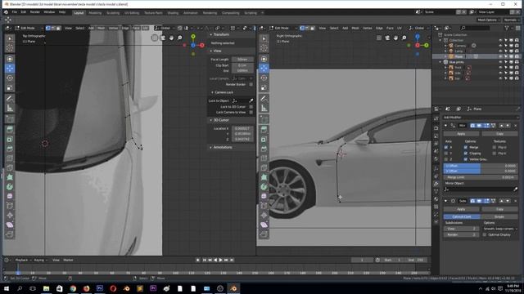Hide the Camera object in outliner
Image resolution: width=524 pixels, height=294 pixels.
pyautogui.click(x=500, y=46)
